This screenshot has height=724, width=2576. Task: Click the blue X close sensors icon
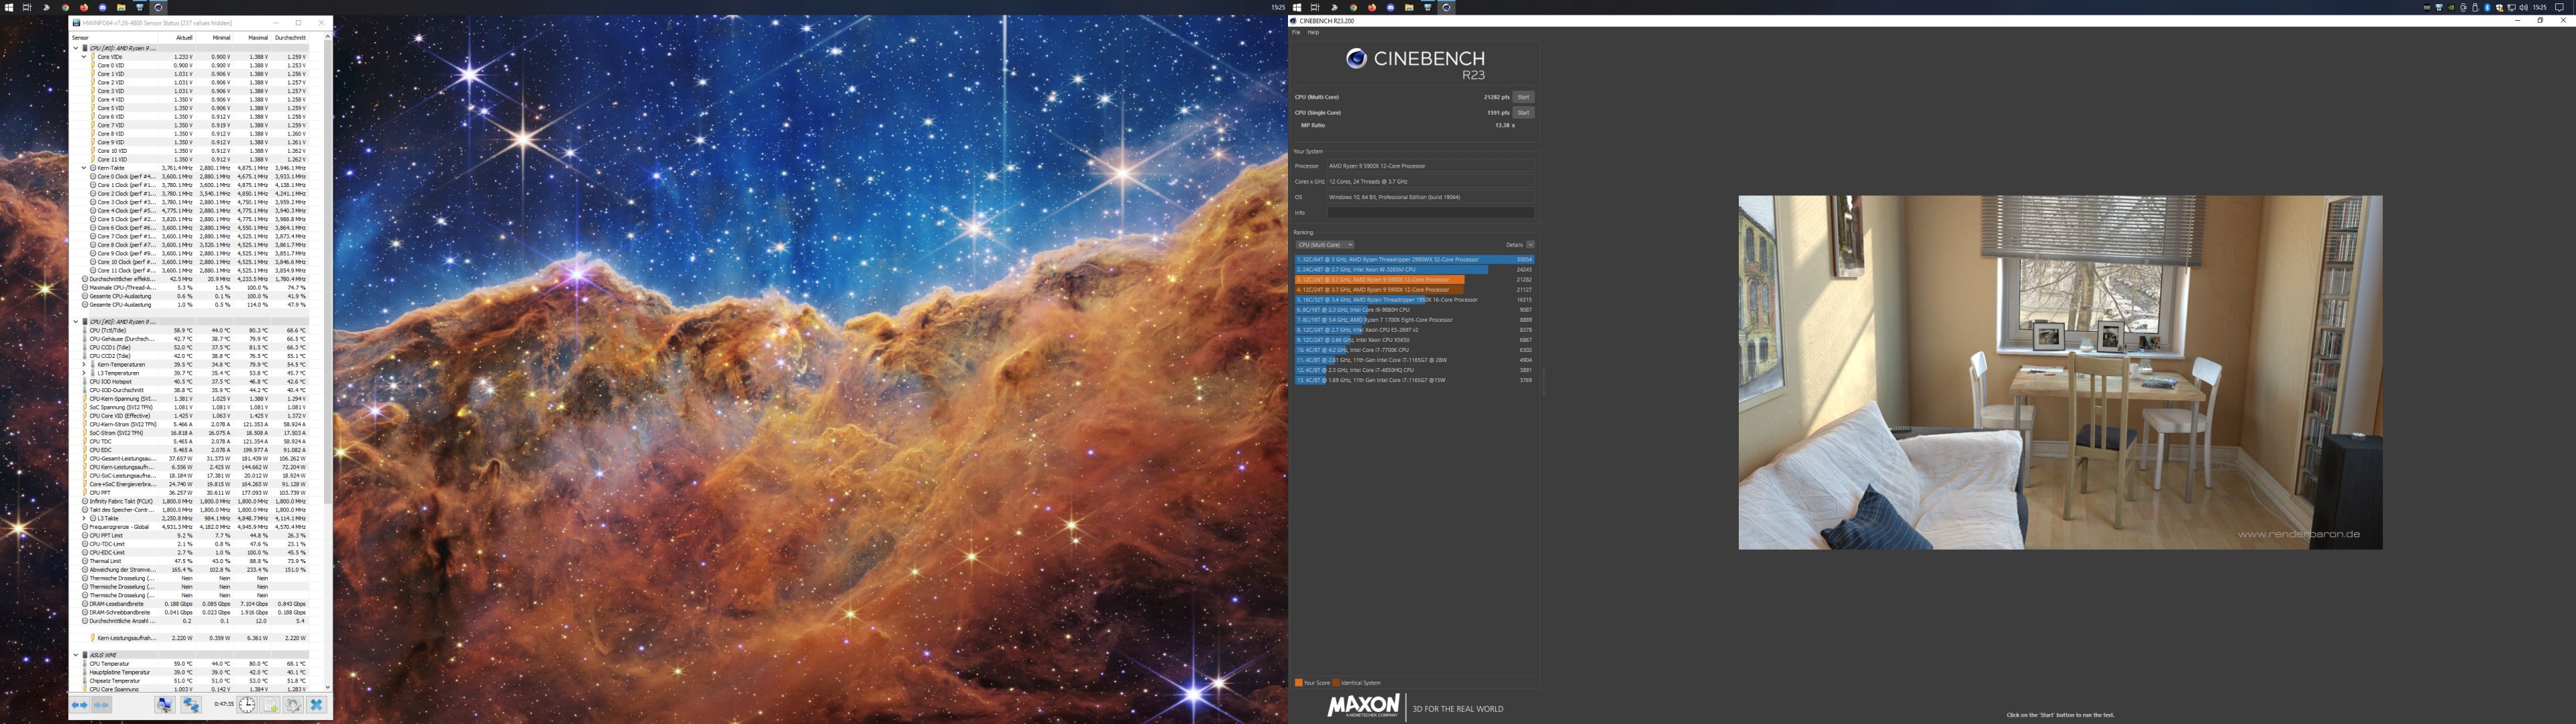(317, 705)
